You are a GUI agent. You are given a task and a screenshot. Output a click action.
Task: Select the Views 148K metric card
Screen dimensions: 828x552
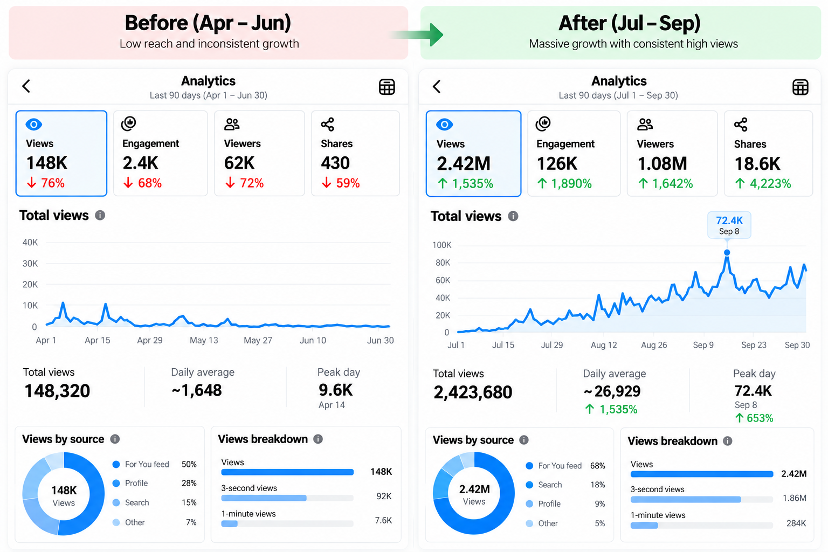(61, 153)
